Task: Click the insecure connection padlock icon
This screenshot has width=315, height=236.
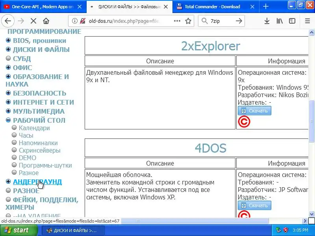Action: [x=83, y=21]
